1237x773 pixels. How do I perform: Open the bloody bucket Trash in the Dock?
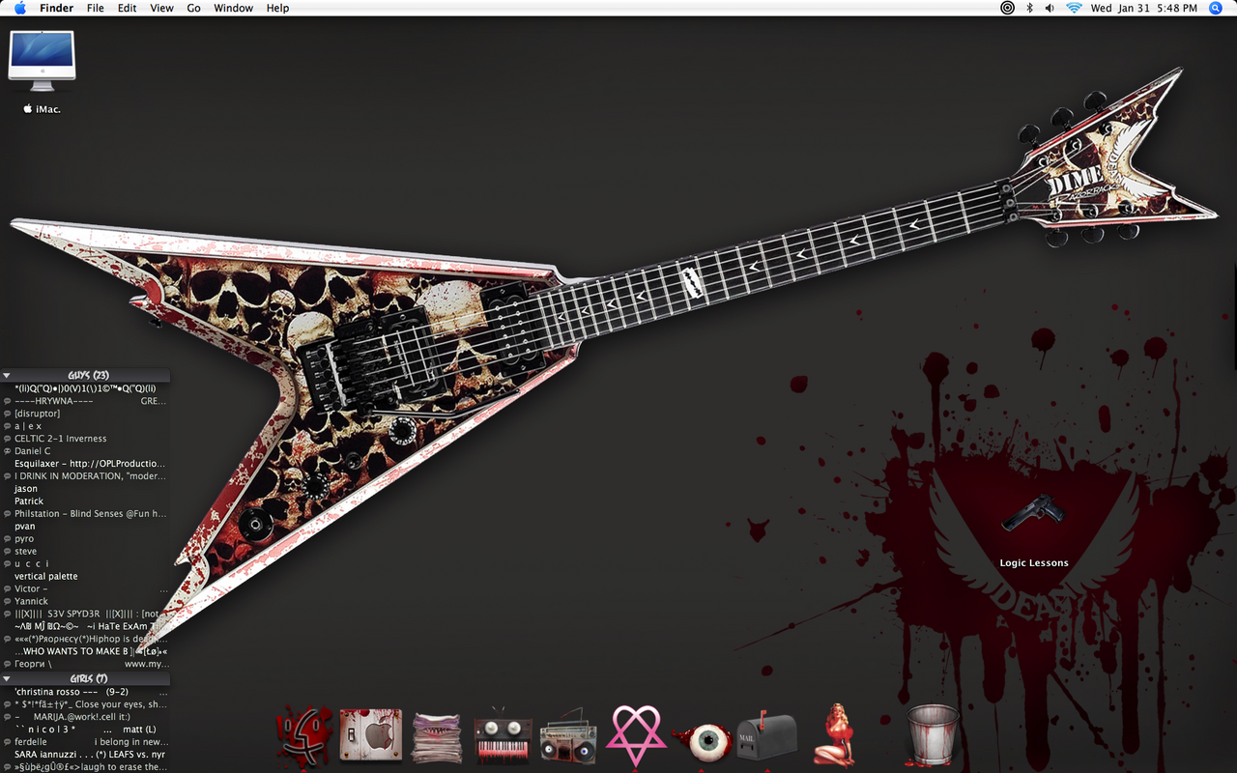click(x=933, y=736)
